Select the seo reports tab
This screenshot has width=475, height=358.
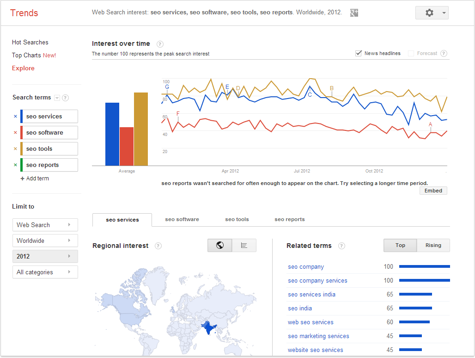pos(290,219)
